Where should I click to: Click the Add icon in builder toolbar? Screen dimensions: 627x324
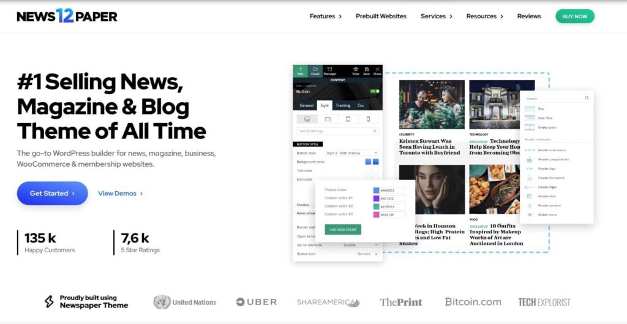[x=300, y=70]
